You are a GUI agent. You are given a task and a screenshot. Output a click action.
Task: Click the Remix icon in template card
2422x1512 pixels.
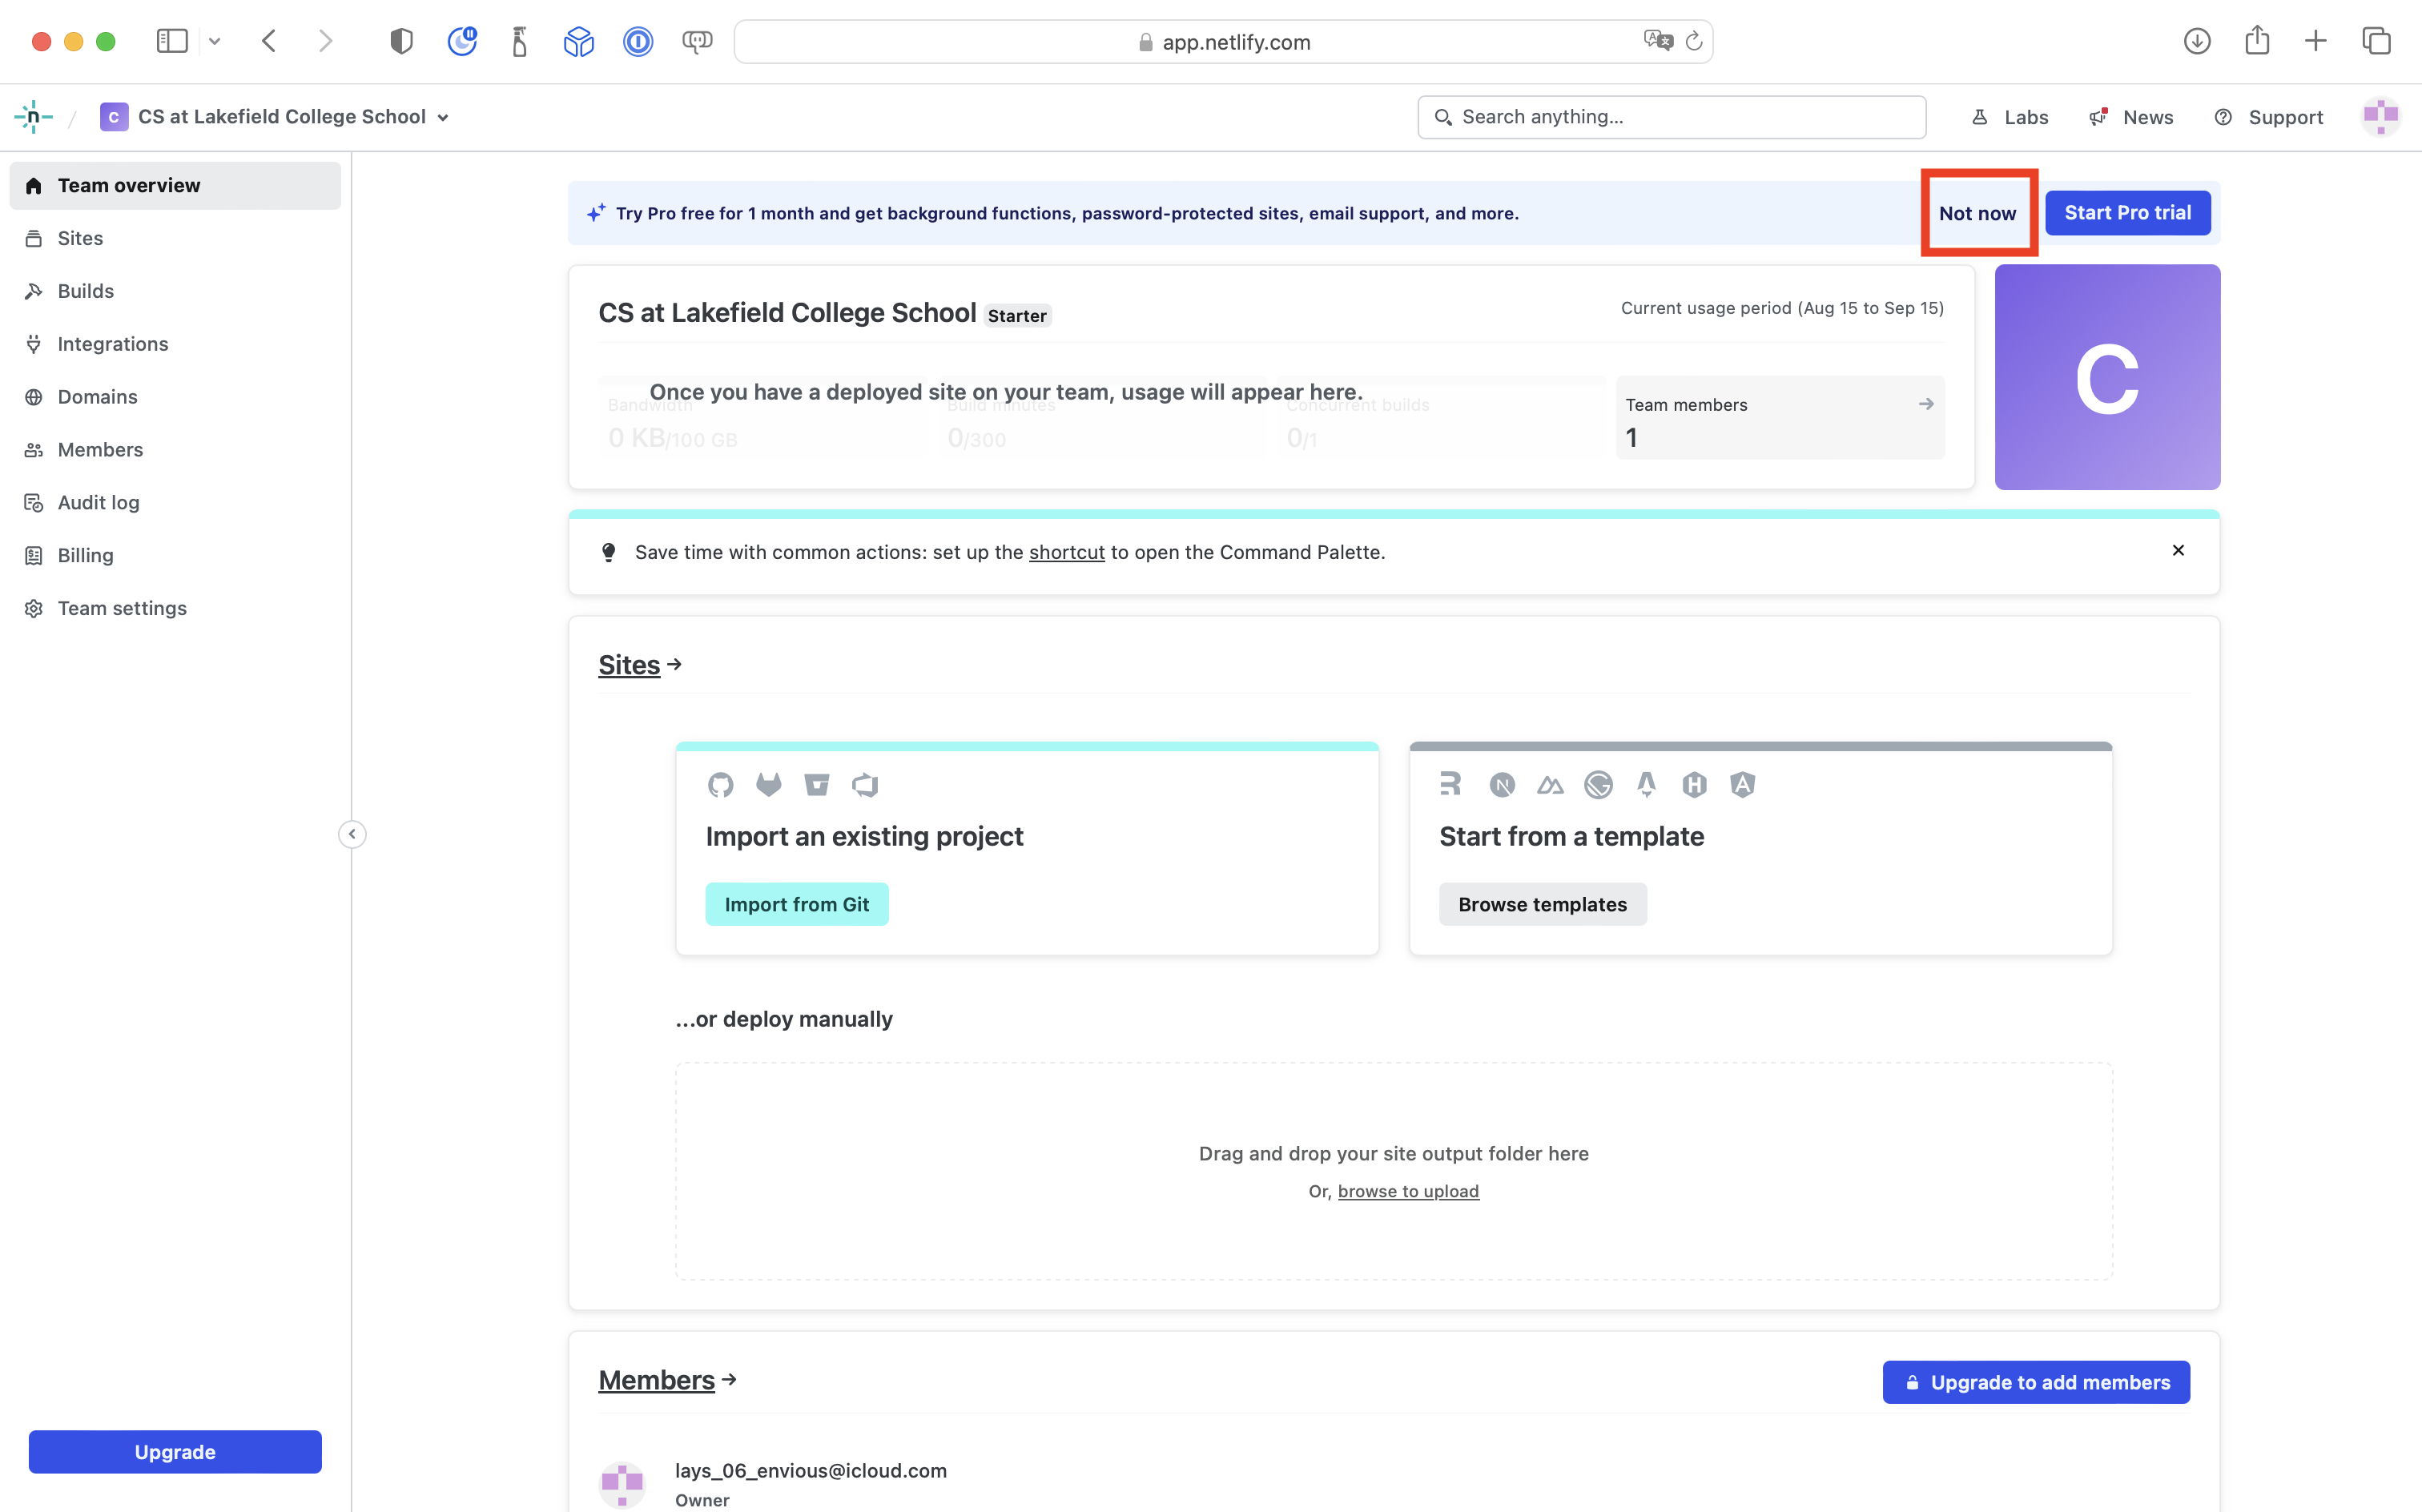tap(1451, 785)
